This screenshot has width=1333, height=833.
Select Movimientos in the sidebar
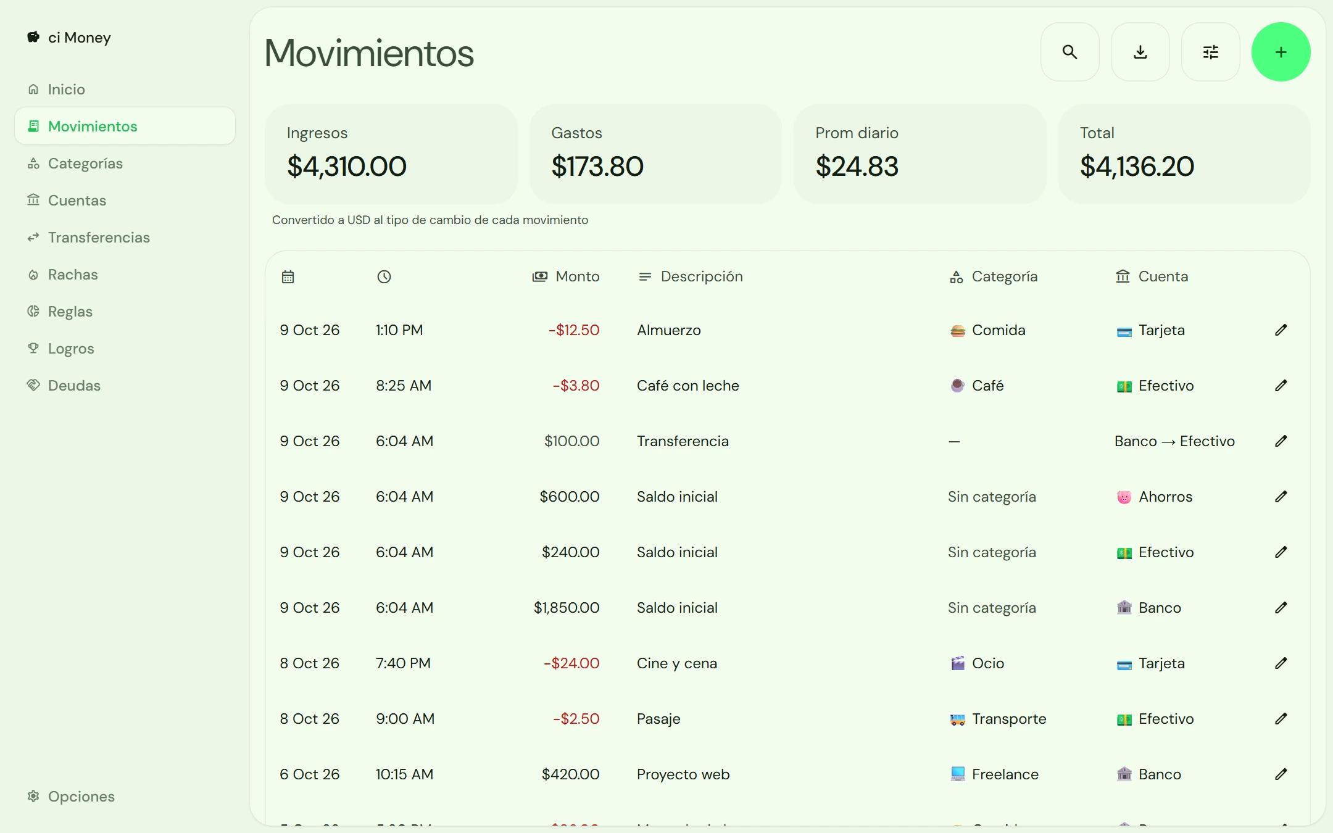(125, 126)
